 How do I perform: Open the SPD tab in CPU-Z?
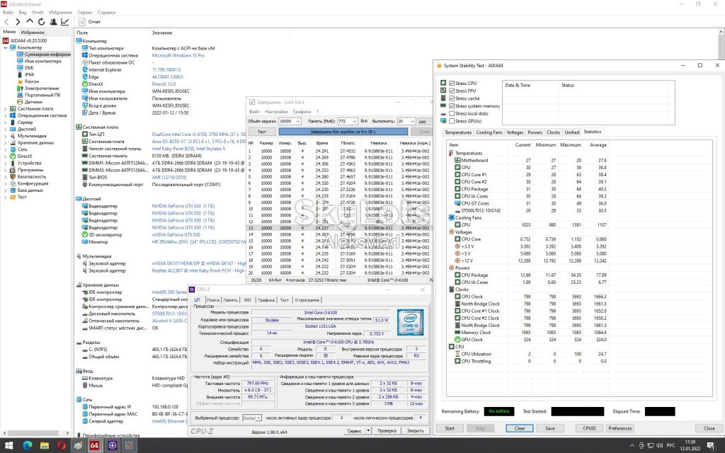[247, 300]
